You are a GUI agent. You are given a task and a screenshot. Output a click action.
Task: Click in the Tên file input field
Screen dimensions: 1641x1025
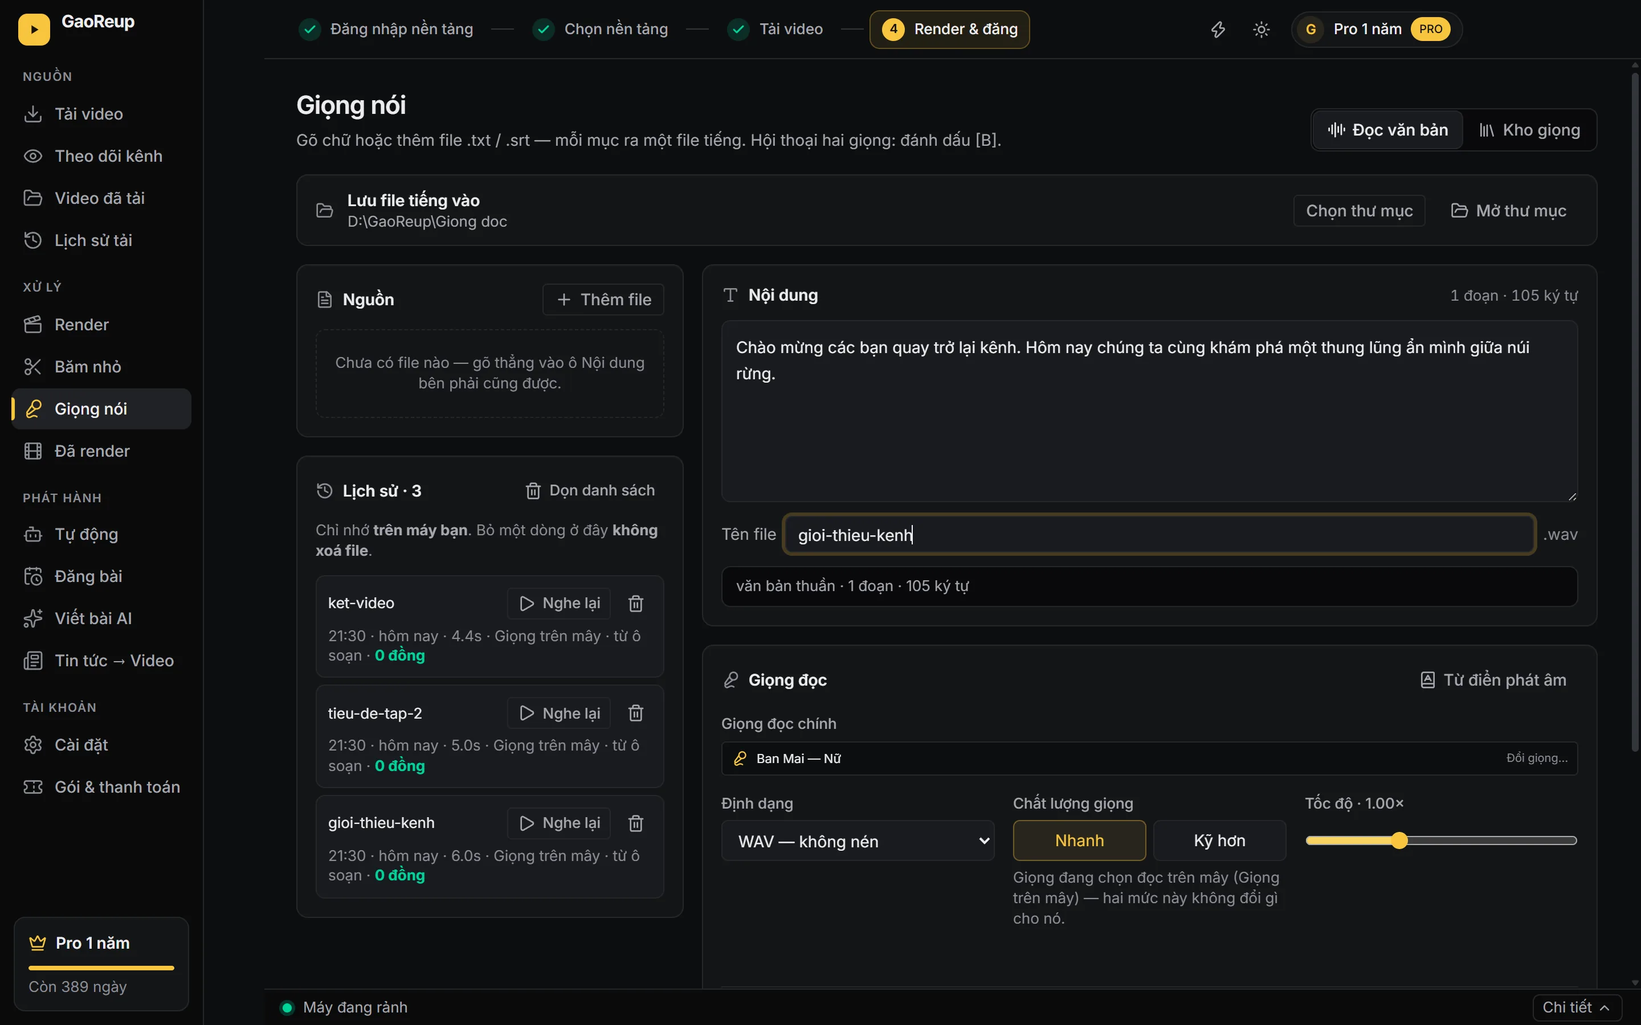[1159, 535]
